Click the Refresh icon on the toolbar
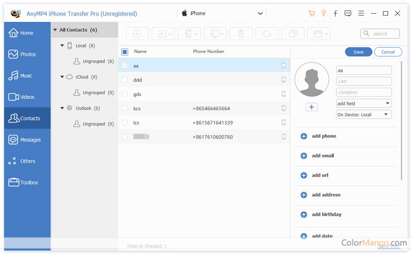The width and height of the screenshot is (412, 255). tap(267, 34)
